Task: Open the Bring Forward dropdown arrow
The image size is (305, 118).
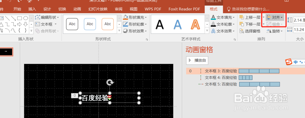Action: (x=264, y=17)
